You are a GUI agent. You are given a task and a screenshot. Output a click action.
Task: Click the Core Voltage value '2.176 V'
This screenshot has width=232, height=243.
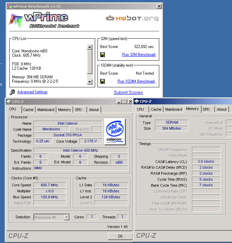click(x=90, y=141)
